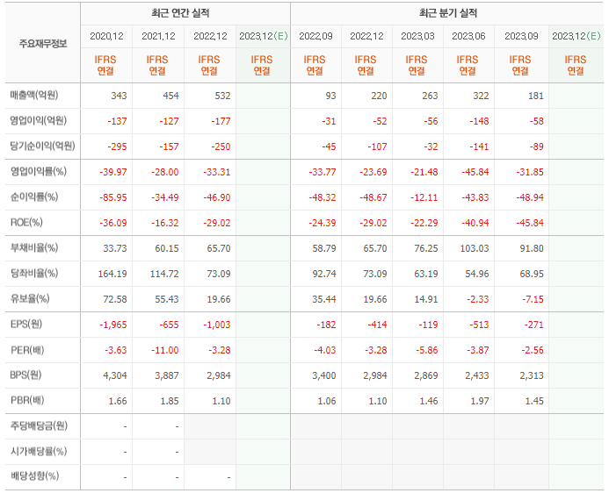609x493 pixels.
Task: Select the PER value -11.00
Action: click(x=165, y=350)
